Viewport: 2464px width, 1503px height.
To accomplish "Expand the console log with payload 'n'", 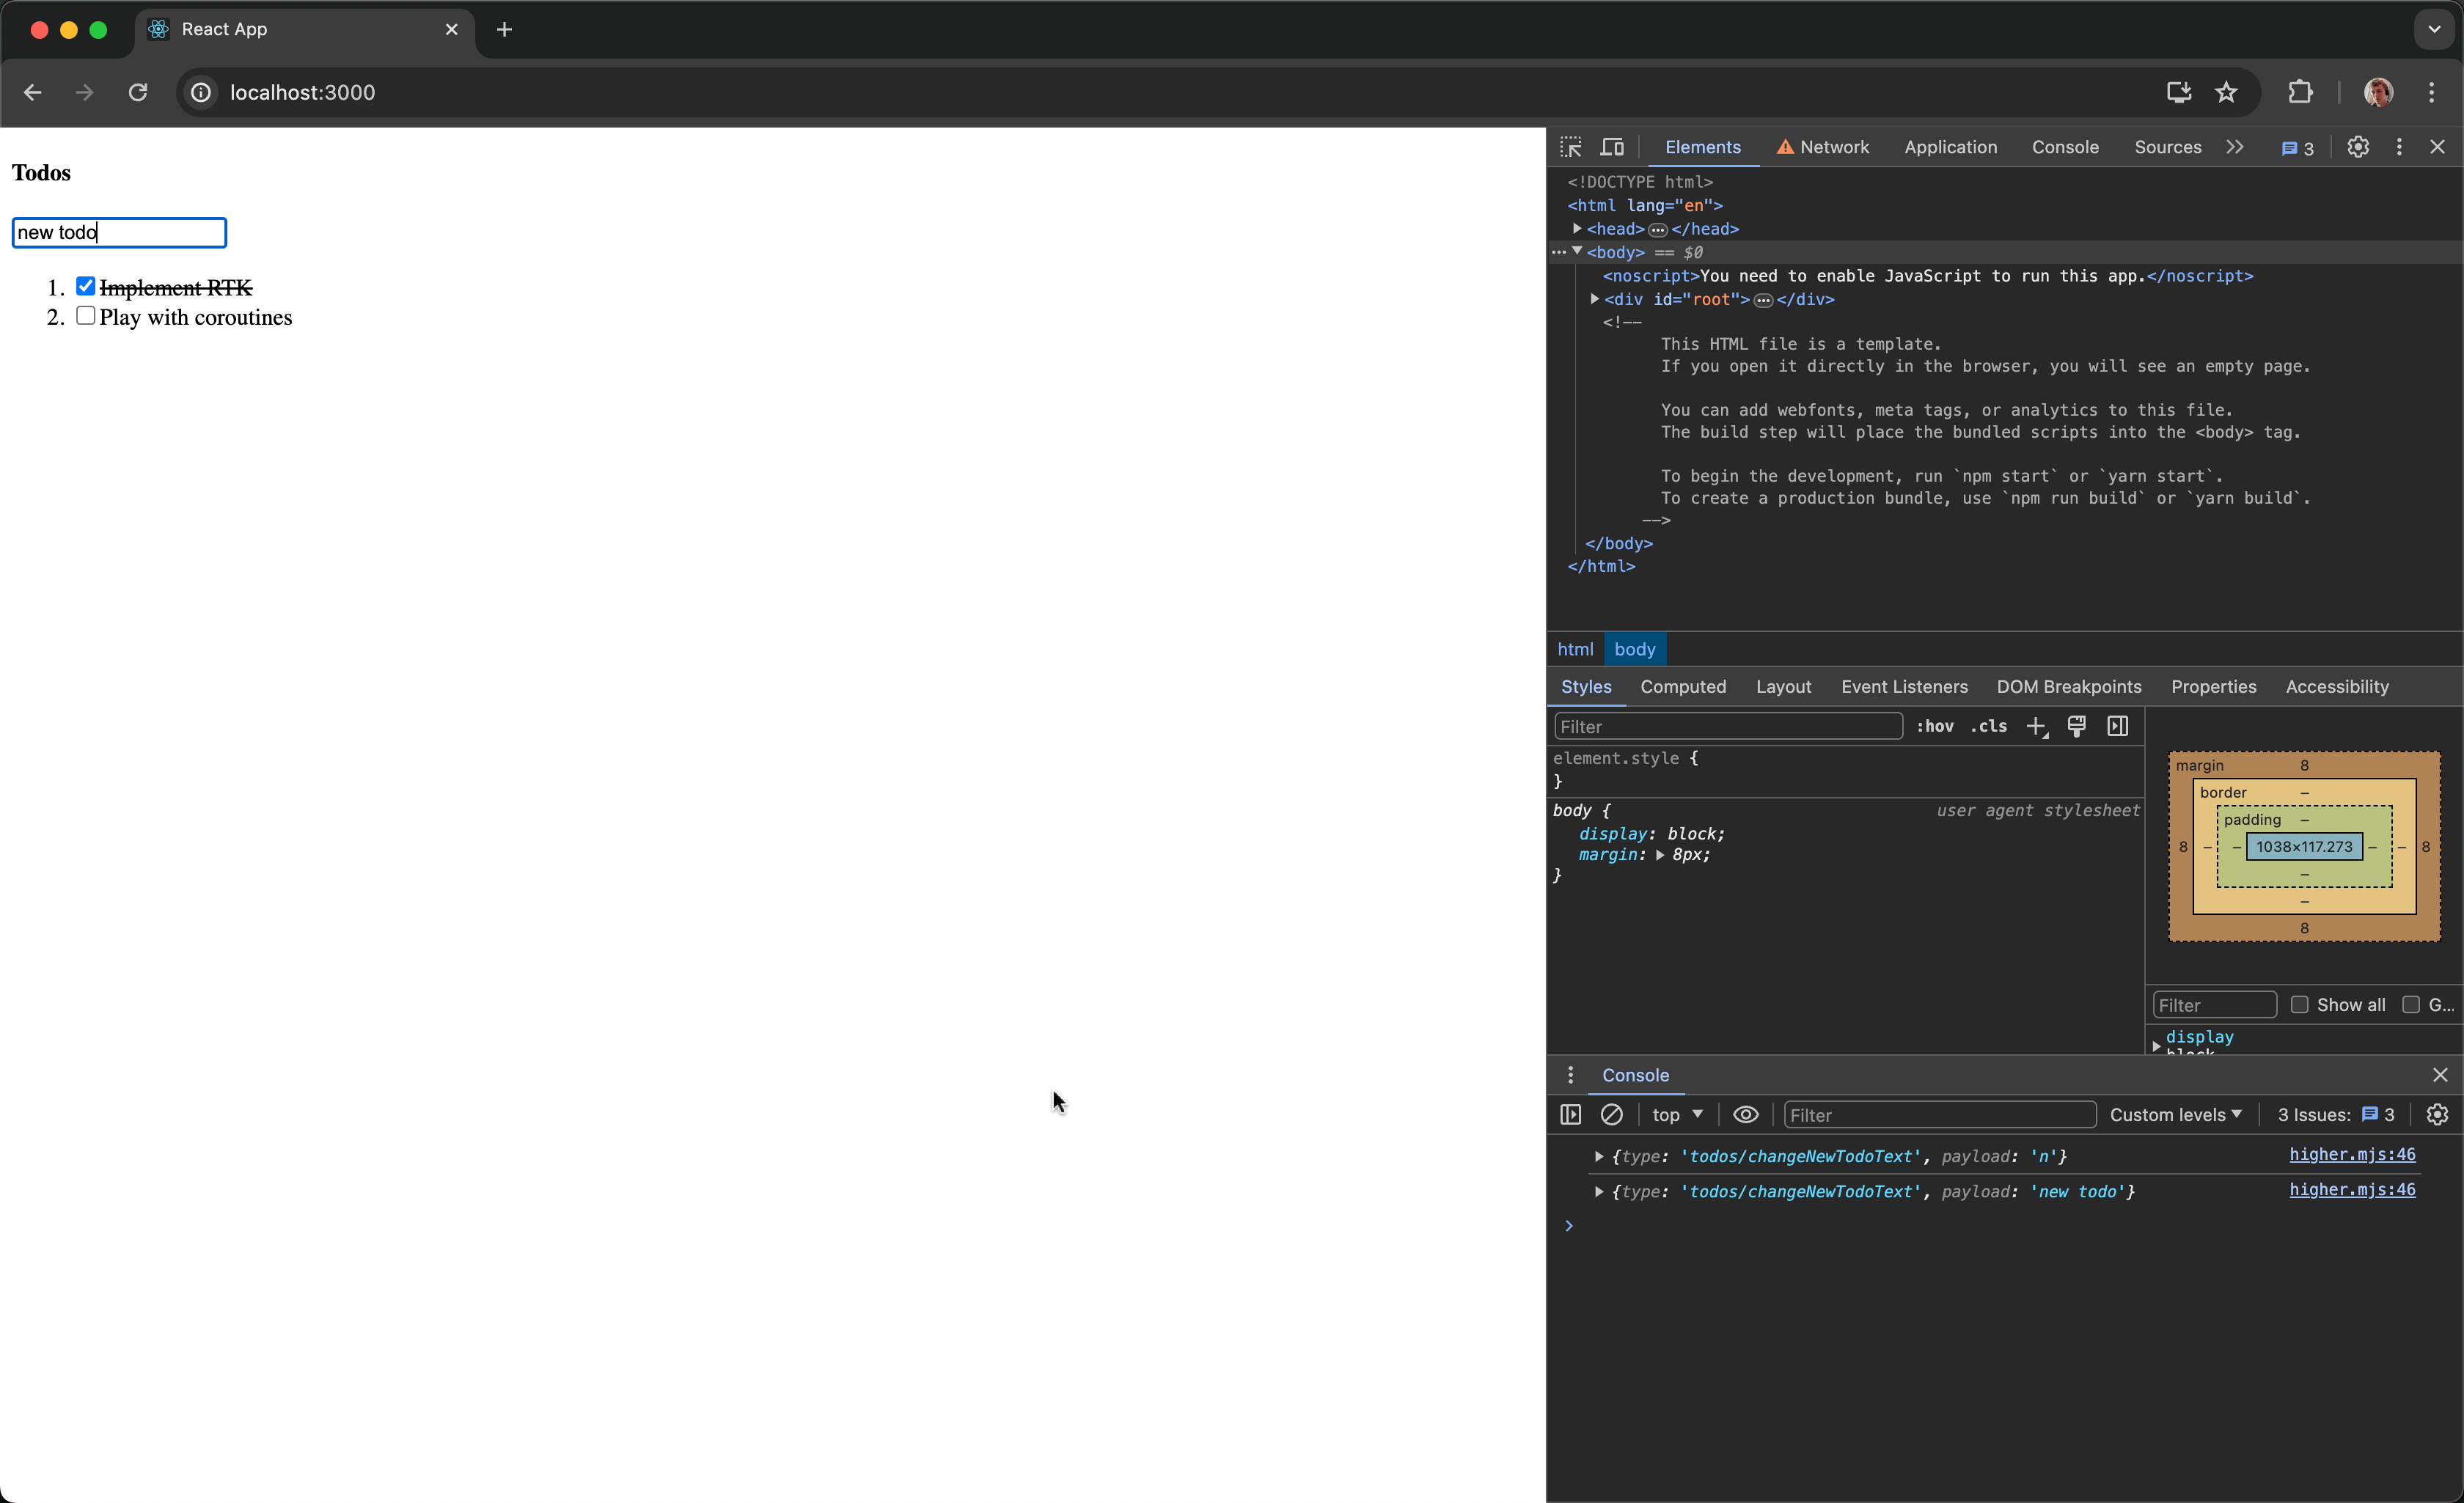I will (x=1599, y=1157).
